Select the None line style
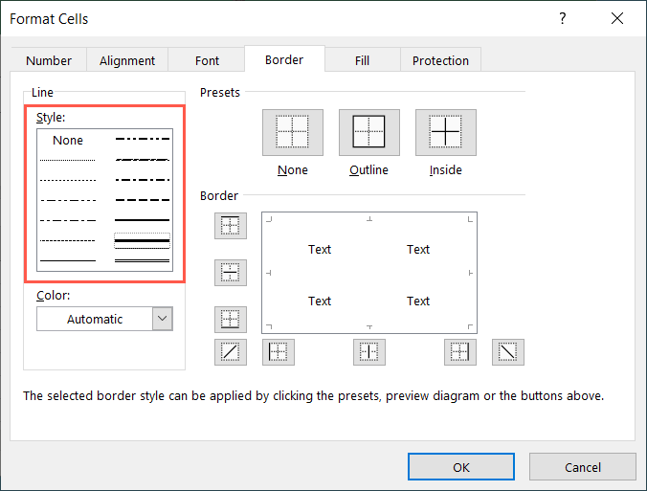The image size is (647, 491). pos(68,140)
